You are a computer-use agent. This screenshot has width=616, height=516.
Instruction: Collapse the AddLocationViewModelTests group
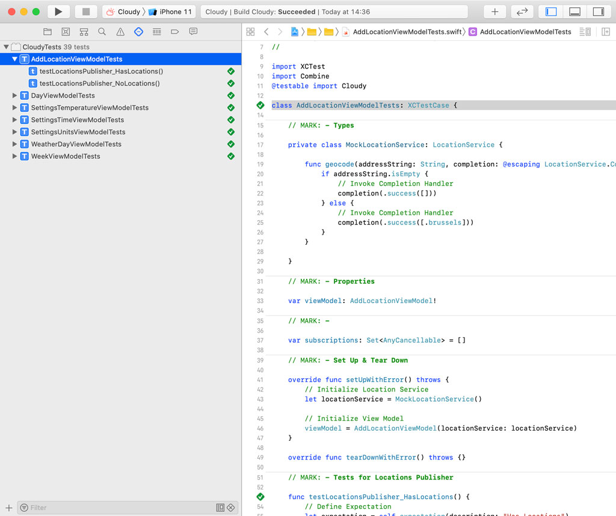click(14, 58)
